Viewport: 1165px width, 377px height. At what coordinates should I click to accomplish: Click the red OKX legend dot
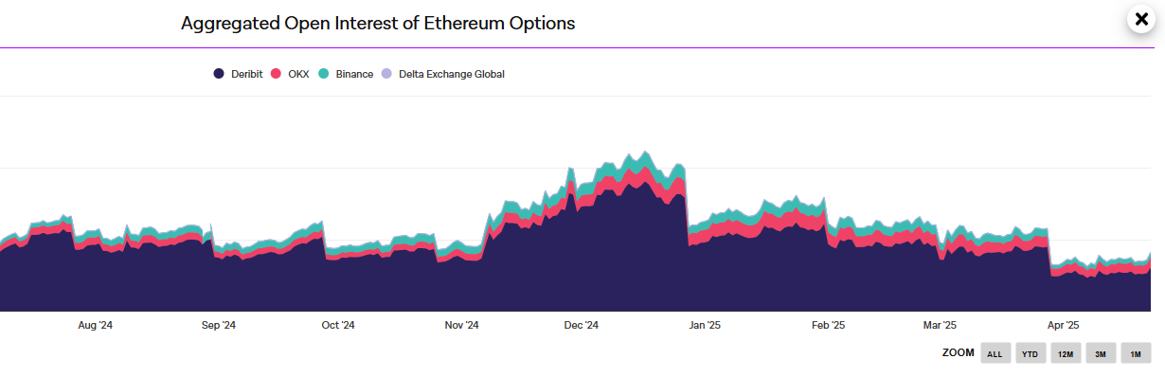[x=277, y=74]
